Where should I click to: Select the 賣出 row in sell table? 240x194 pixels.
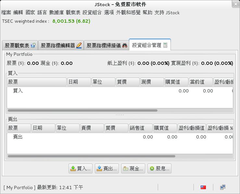(120, 137)
